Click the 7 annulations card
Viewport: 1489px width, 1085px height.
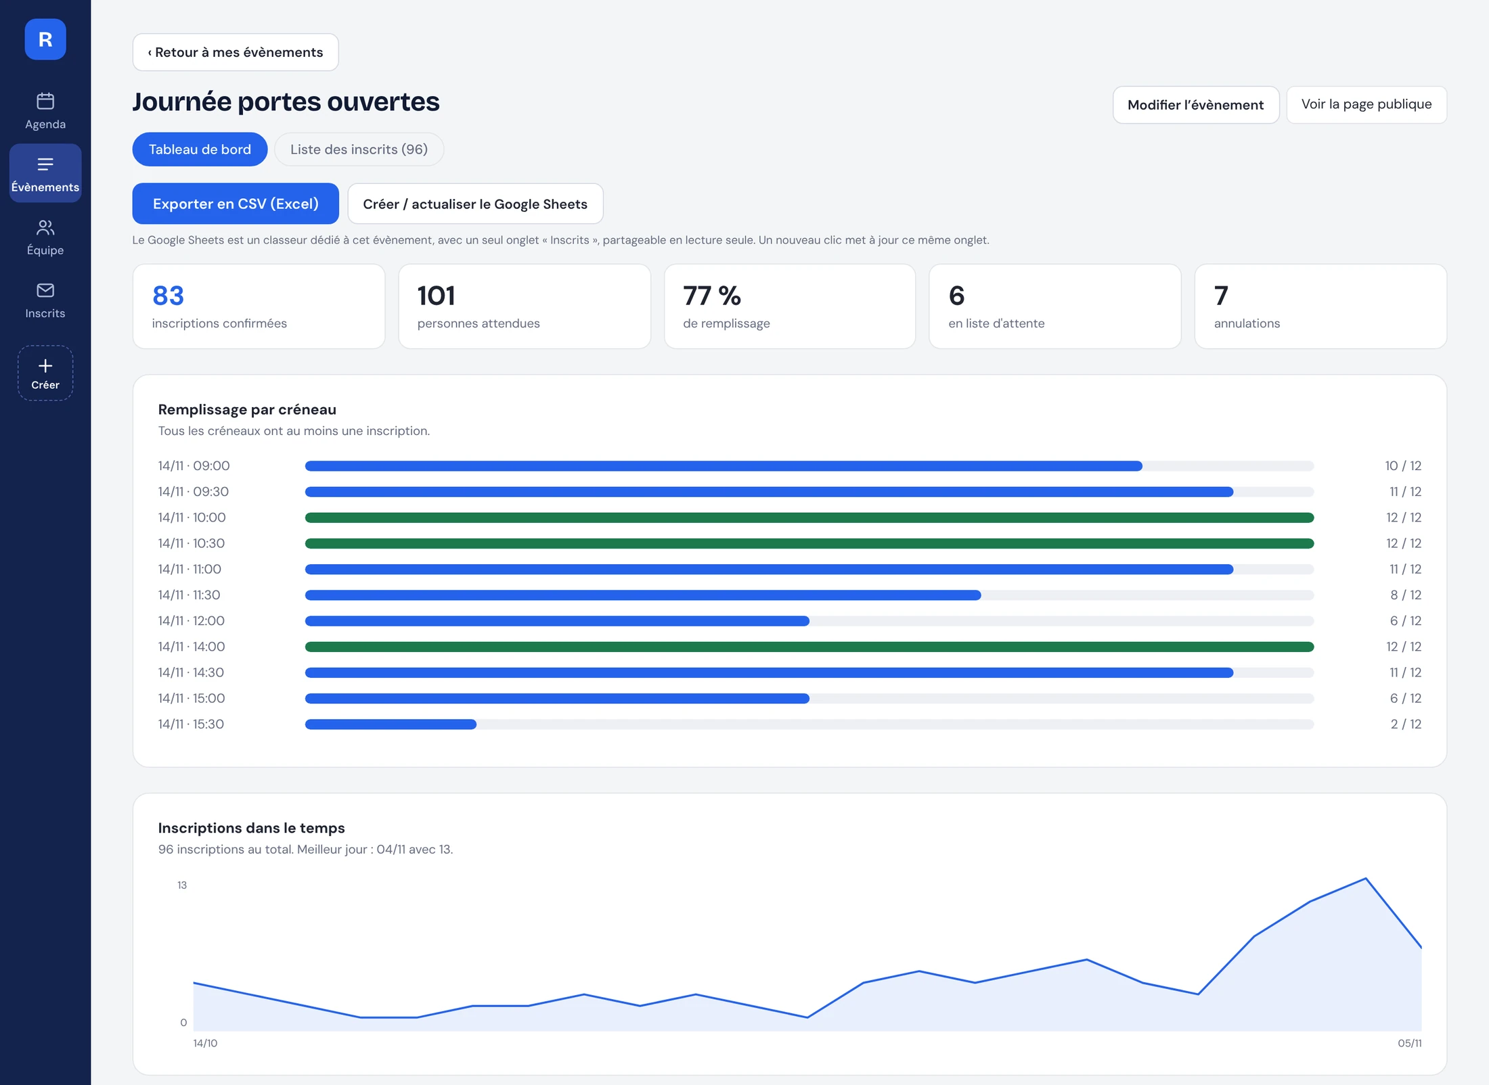1320,306
